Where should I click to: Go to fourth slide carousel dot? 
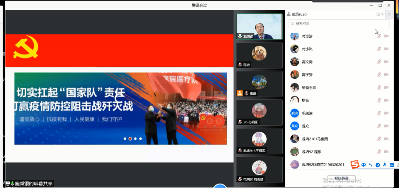coord(141,139)
